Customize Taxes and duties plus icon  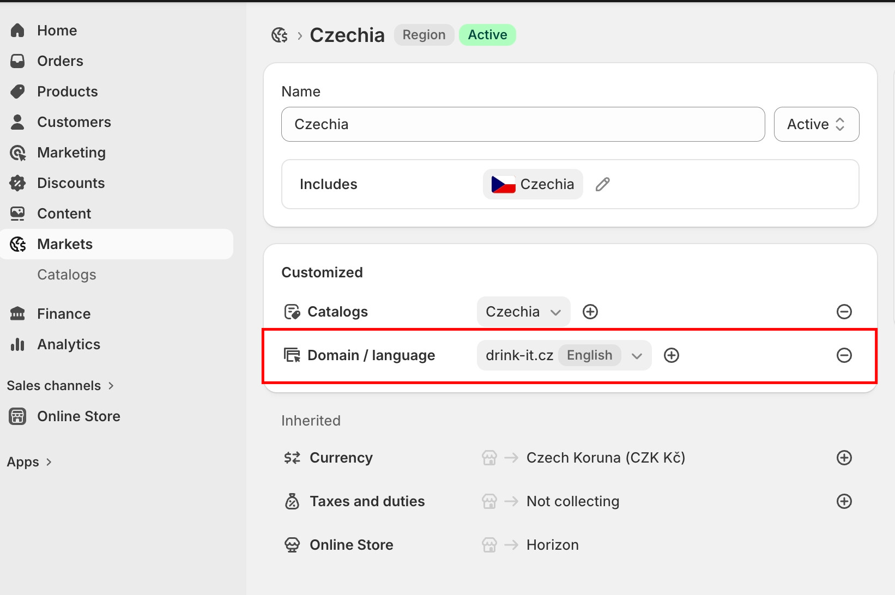(844, 501)
